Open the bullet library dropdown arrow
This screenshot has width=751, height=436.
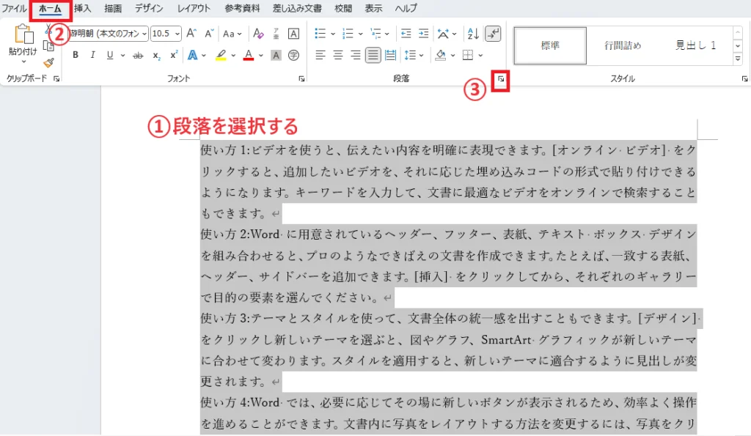point(332,34)
